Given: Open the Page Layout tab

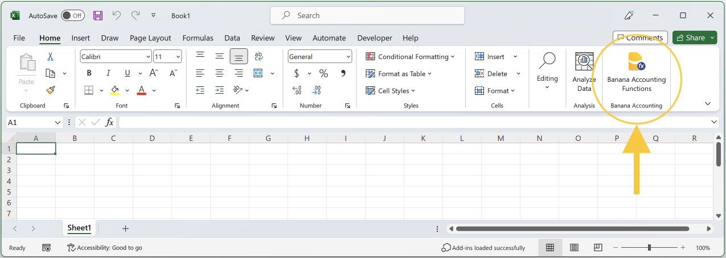Looking at the screenshot, I should pos(150,38).
